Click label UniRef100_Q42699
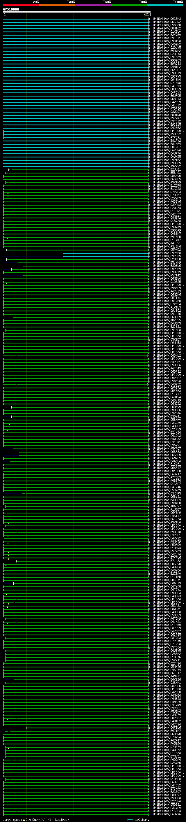 pos(167,102)
